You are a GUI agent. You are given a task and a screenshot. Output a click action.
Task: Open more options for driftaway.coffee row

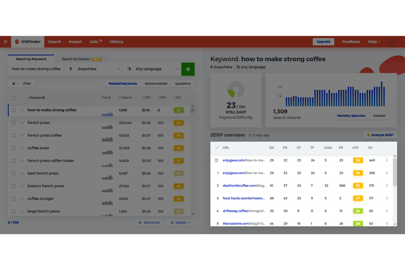387,211
